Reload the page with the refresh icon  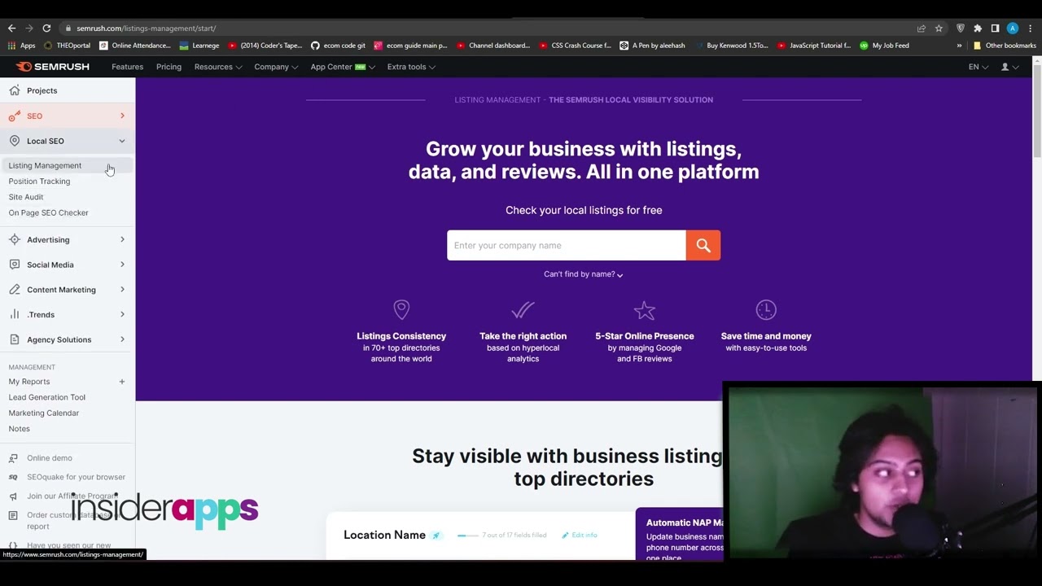click(x=46, y=28)
